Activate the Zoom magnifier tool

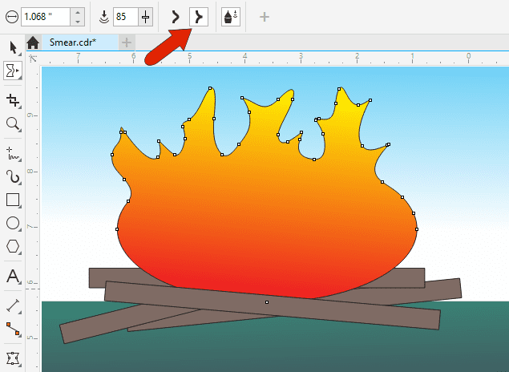(13, 123)
